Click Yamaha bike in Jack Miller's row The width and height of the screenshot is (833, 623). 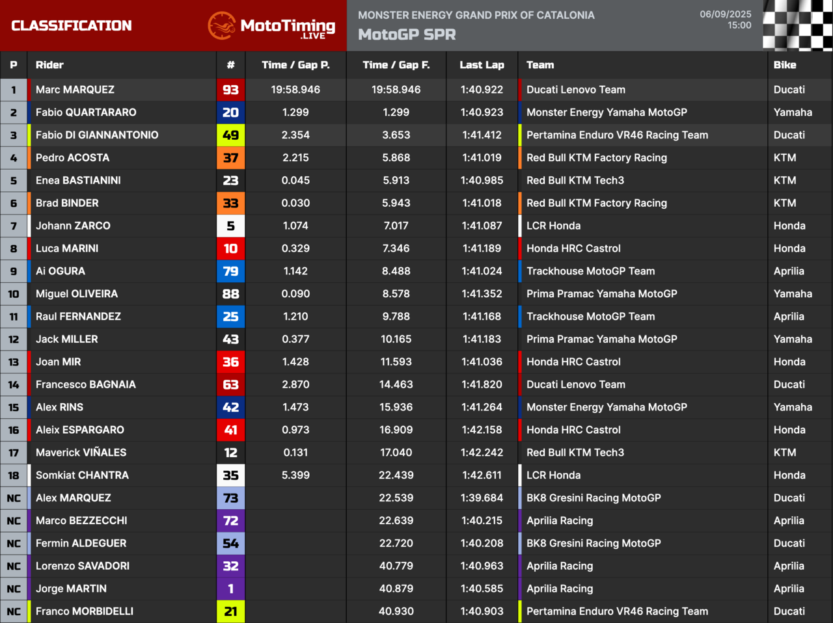click(793, 339)
